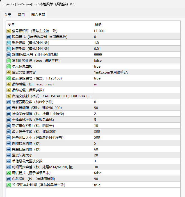The image size is (185, 197).
Task: Open the 常用 tab
Action: (21, 15)
